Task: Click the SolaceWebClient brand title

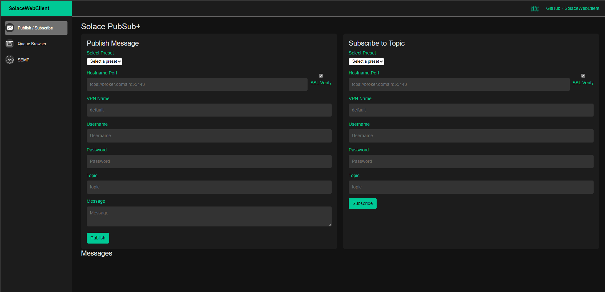Action: (x=29, y=8)
